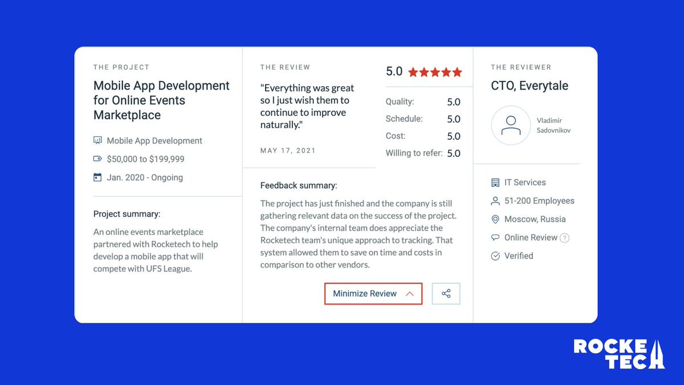
Task: Click the five red stars rating
Action: coord(435,72)
